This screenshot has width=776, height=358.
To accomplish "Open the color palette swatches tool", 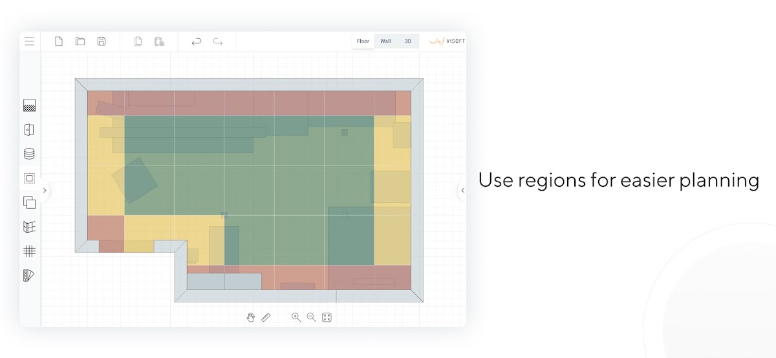I will tap(29, 275).
